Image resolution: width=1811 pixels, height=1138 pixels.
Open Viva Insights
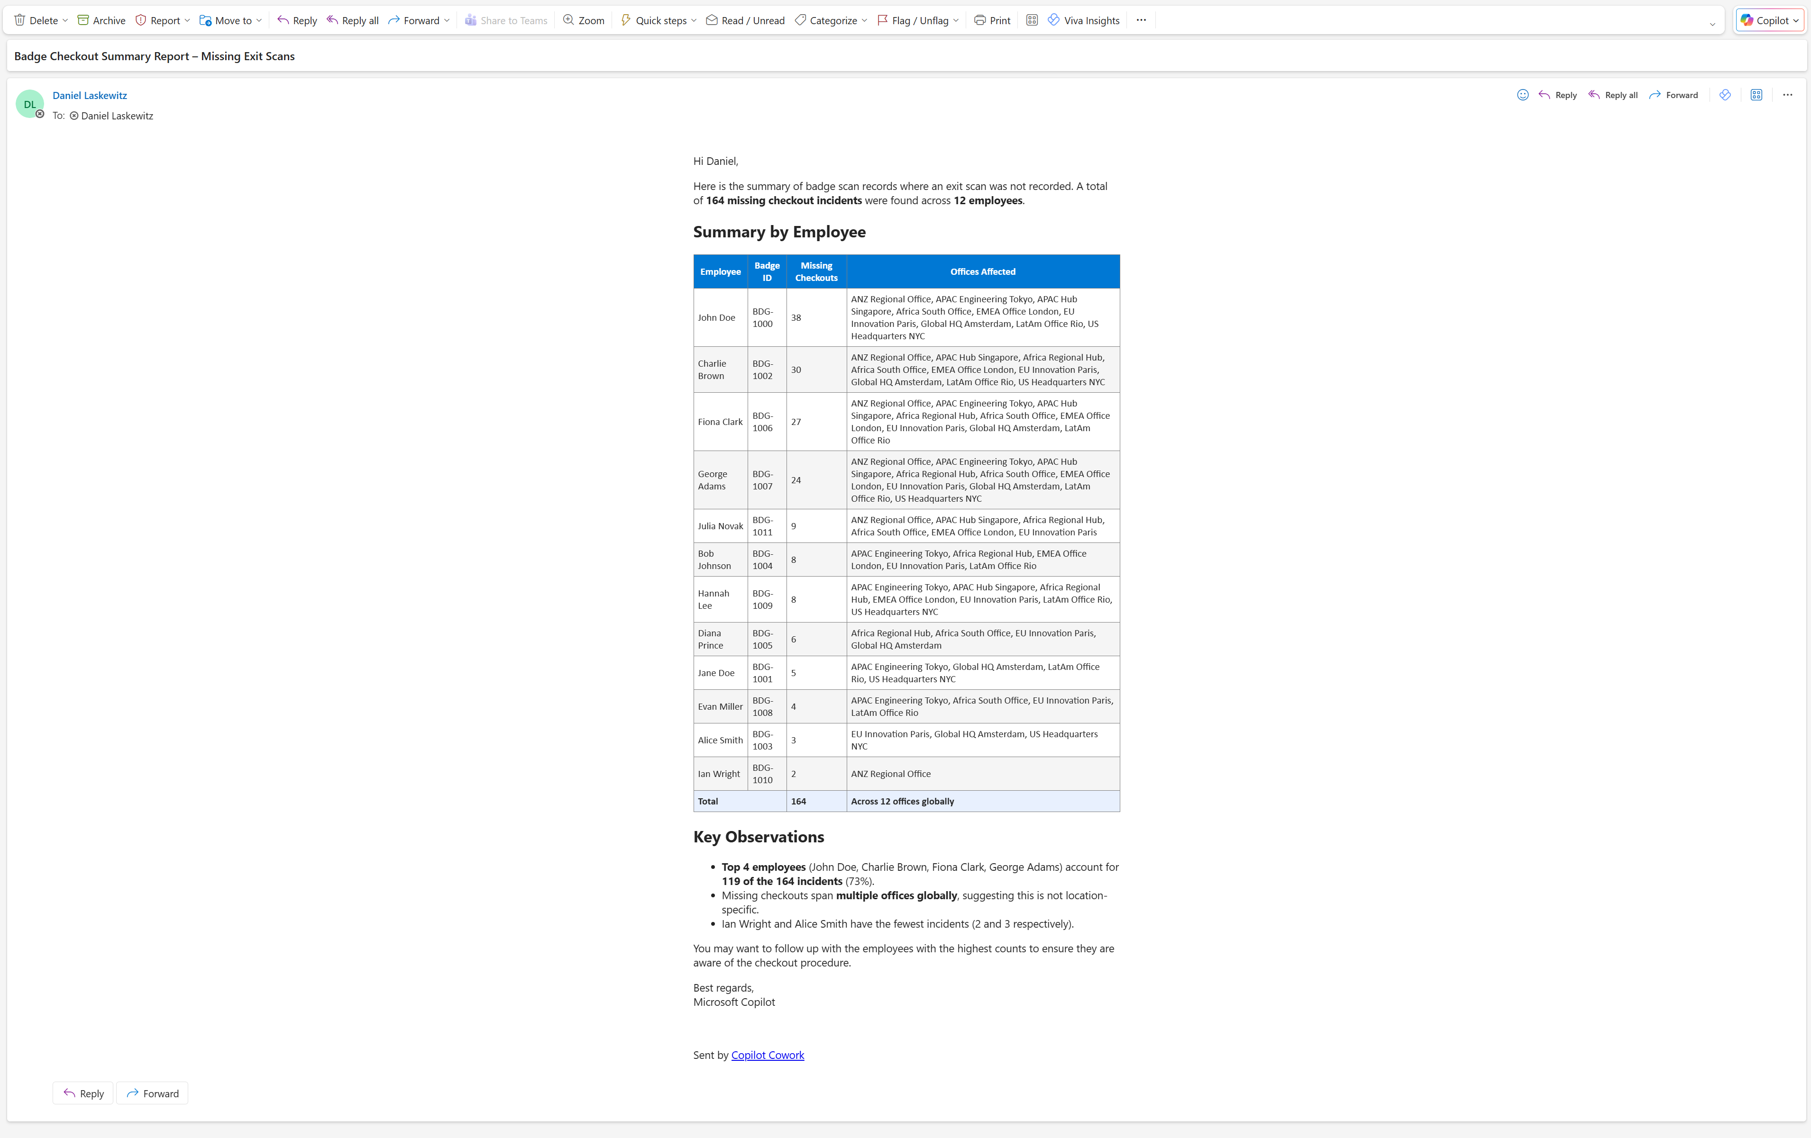point(1084,20)
